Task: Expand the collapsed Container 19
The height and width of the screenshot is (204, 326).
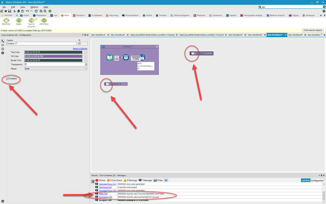Action: point(106,84)
